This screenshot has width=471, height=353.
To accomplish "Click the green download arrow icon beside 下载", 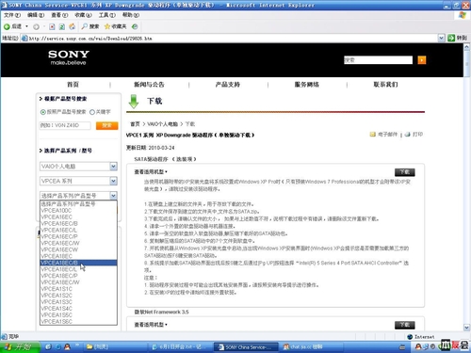I will 134,101.
